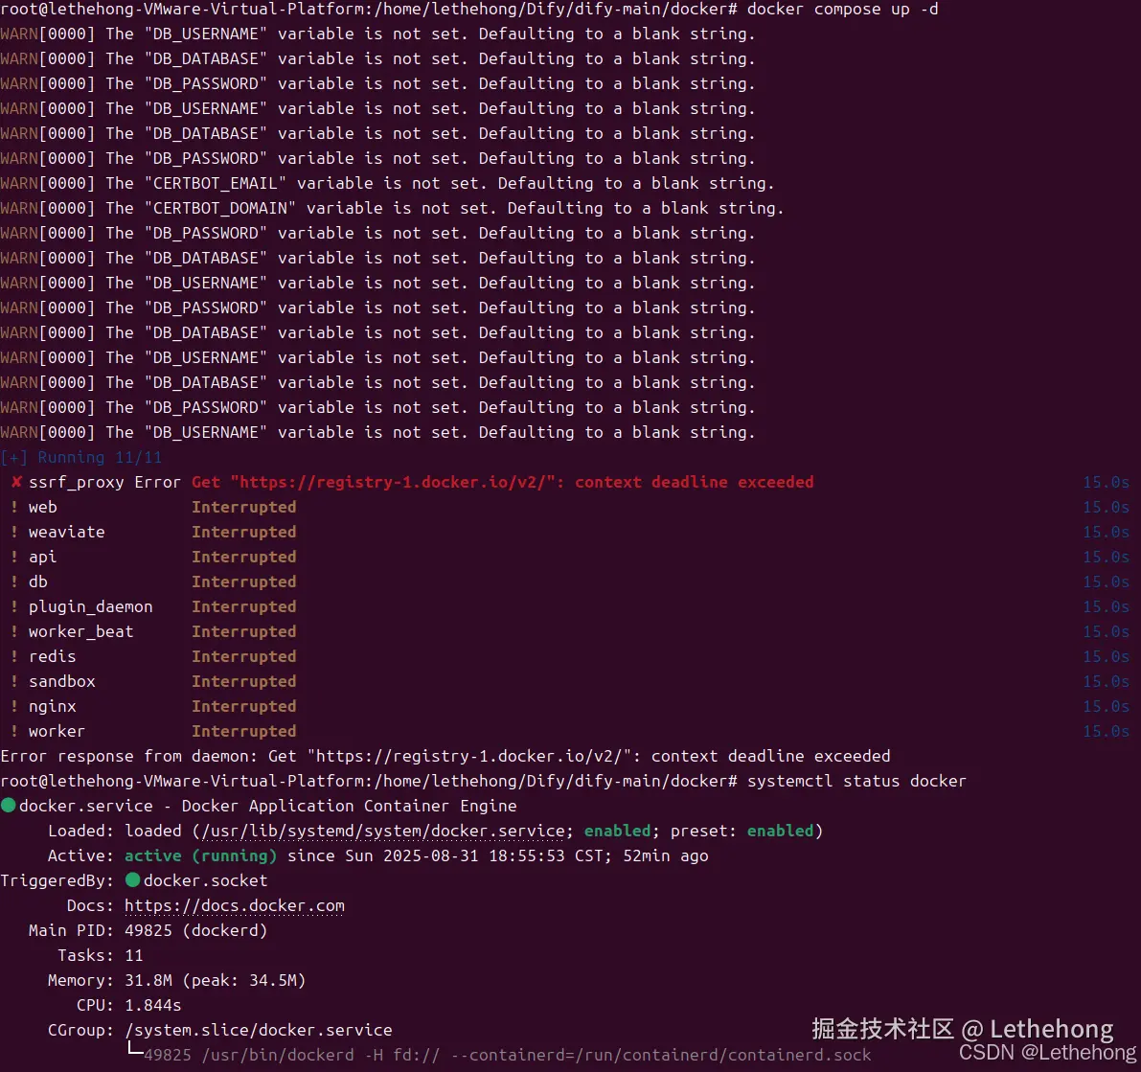Select the plugin_daemon service name
Screen dimensions: 1141x1072
point(91,607)
